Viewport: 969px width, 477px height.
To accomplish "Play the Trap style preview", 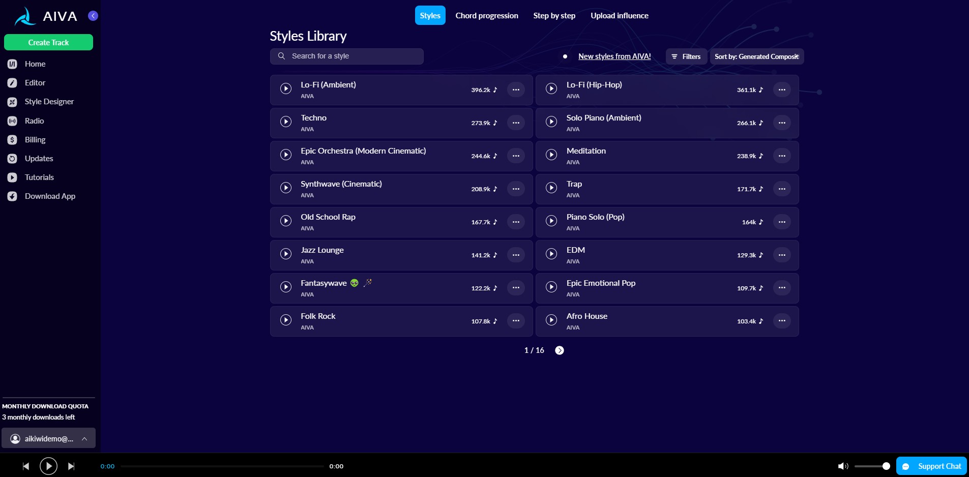I will (x=551, y=188).
